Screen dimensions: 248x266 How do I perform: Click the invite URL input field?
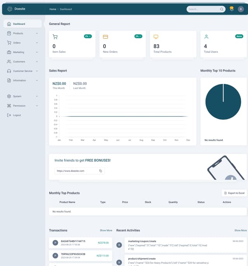point(76,171)
